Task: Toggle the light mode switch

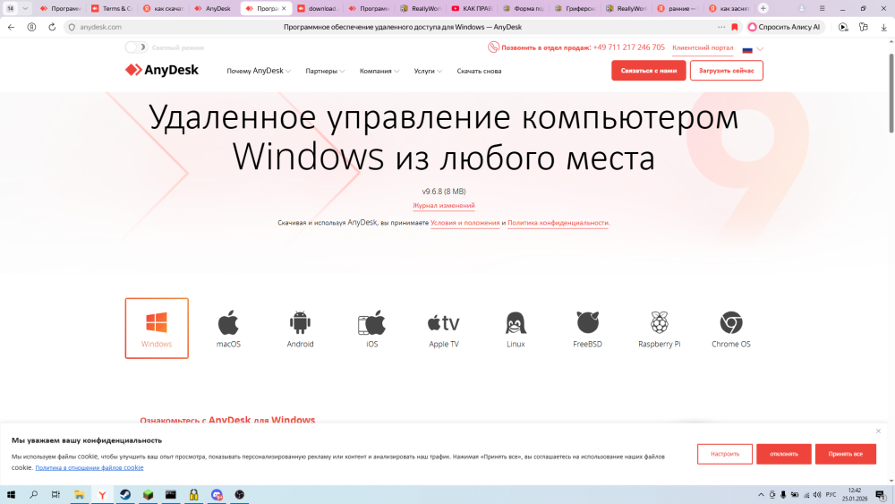Action: pos(136,47)
